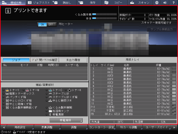Open ユーザーズガイド user's guide
178x134 pixels.
[x=157, y=127]
